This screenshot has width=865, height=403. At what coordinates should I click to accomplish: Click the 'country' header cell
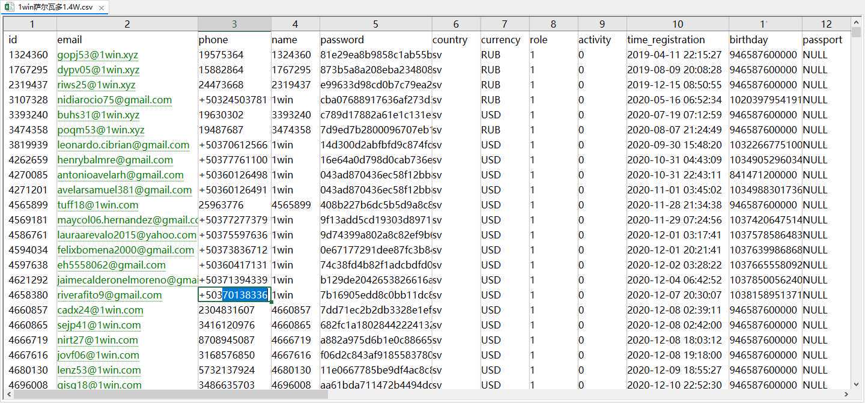click(456, 40)
